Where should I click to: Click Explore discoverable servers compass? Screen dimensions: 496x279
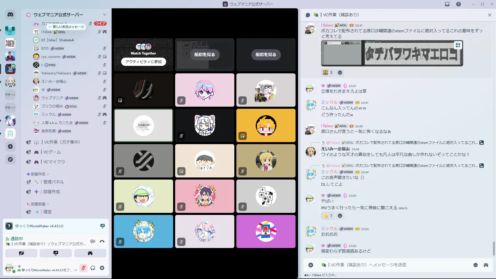point(10,159)
